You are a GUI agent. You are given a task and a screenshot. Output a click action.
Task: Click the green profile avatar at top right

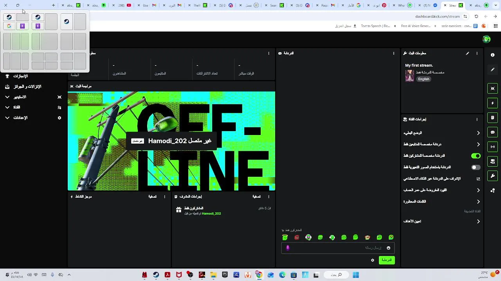[x=487, y=39]
